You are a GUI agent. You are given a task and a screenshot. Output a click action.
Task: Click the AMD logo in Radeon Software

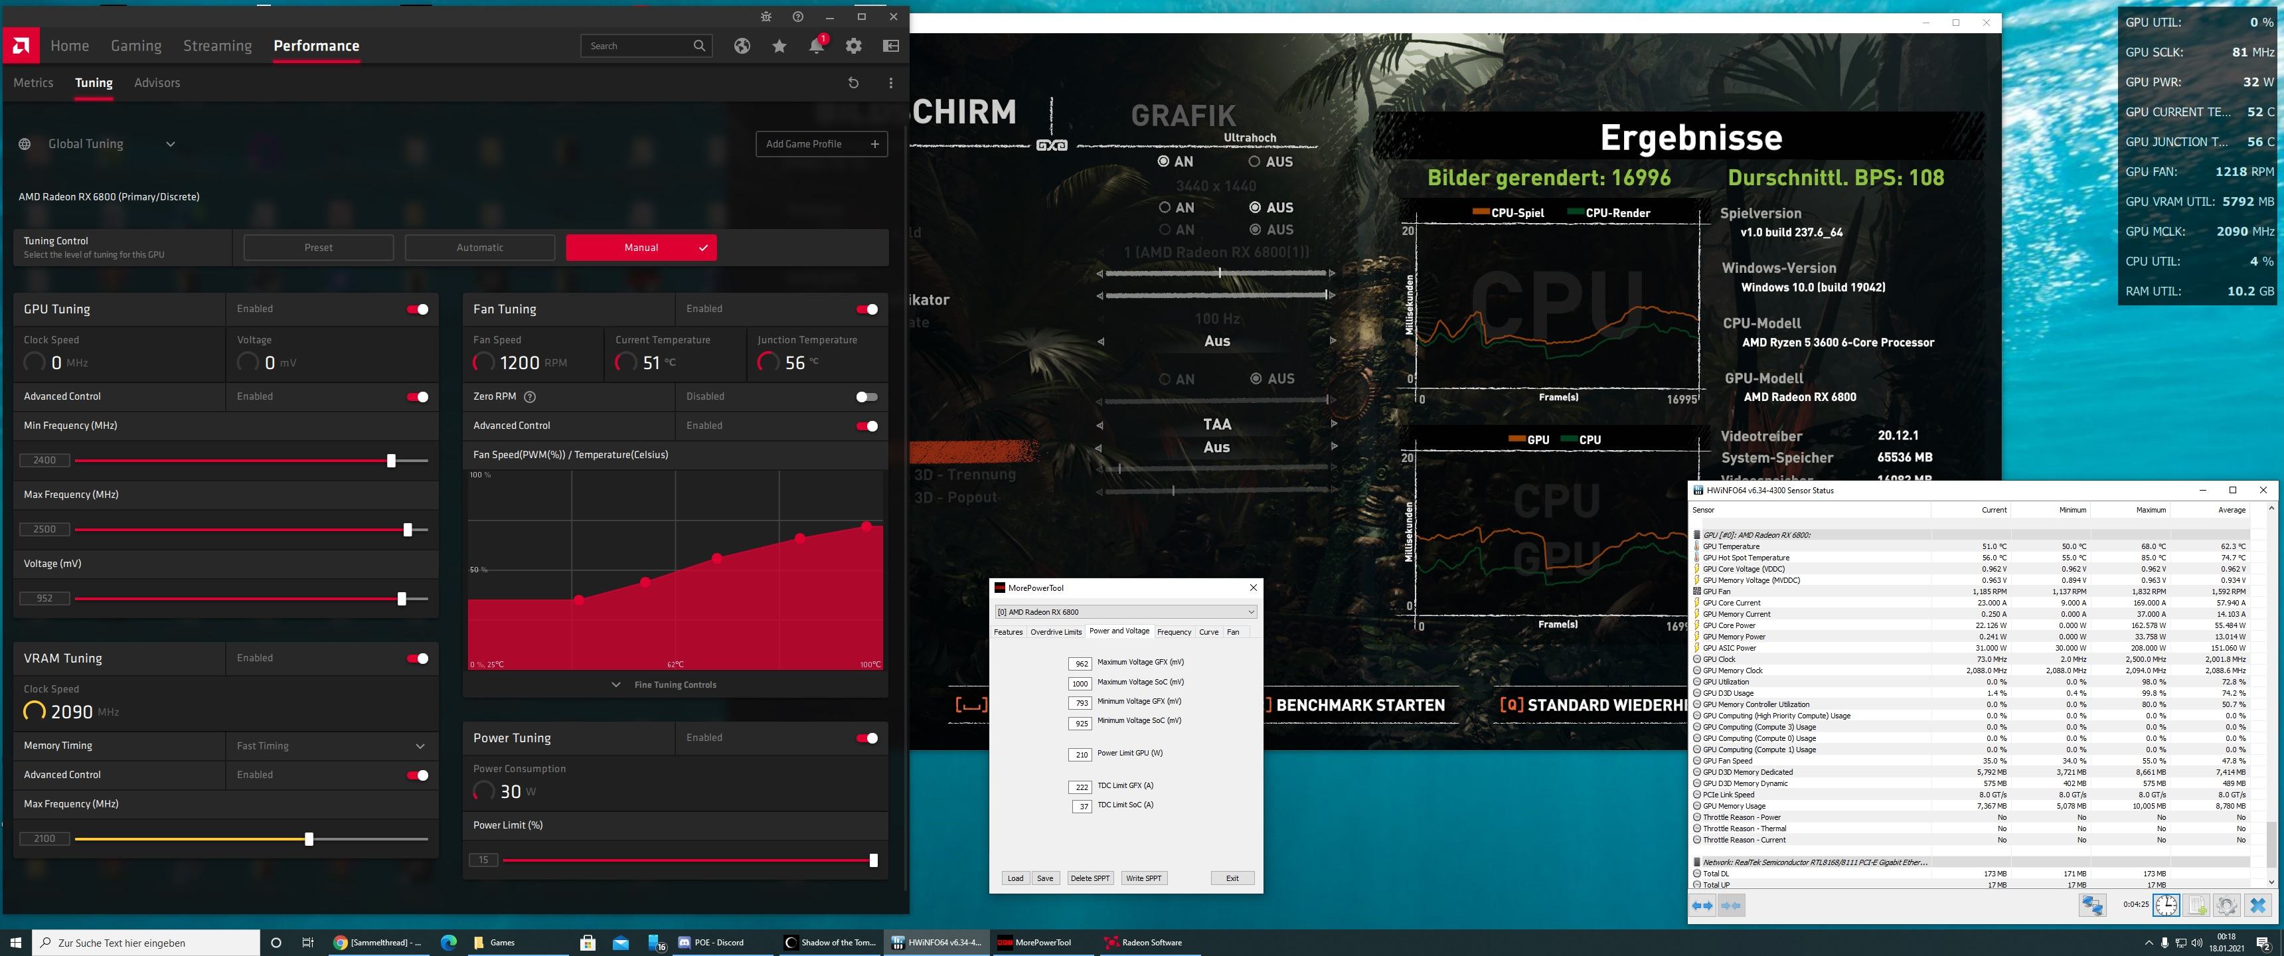tap(21, 45)
